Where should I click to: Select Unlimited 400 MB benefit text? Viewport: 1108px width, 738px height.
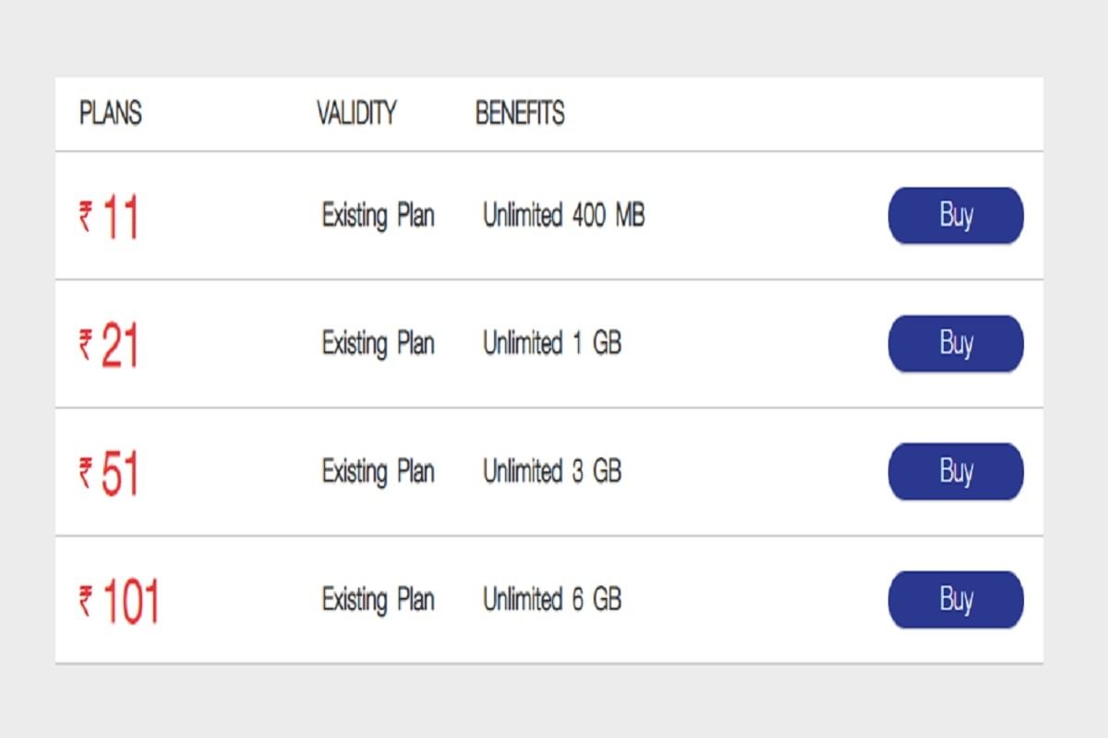pyautogui.click(x=565, y=216)
